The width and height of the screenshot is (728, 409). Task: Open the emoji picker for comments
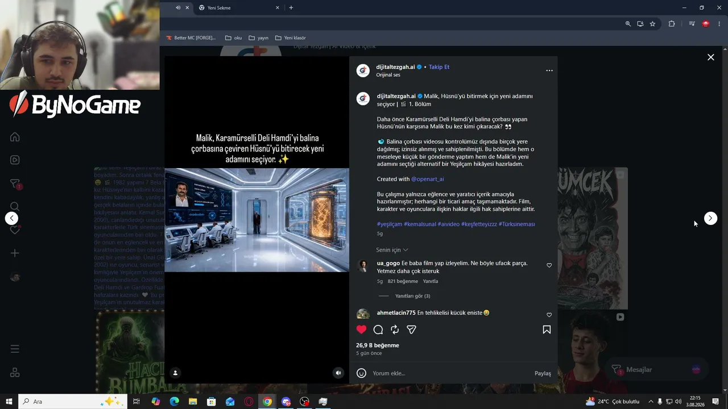361,373
